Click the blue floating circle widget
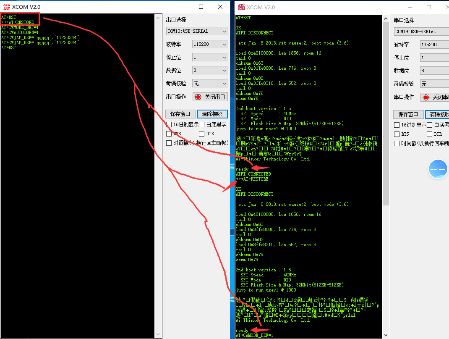Image resolution: width=449 pixels, height=339 pixels. point(438,169)
